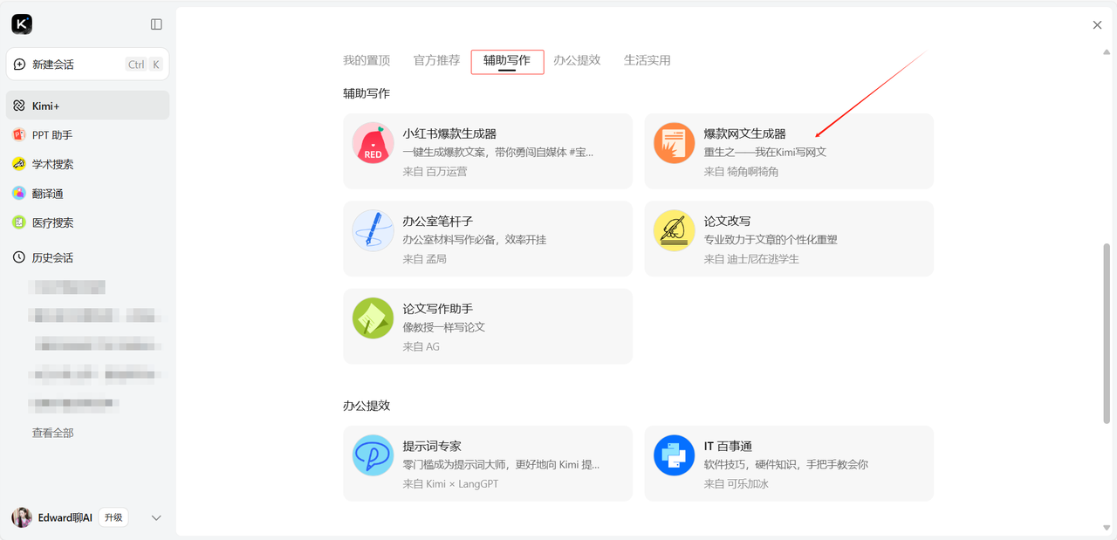Viewport: 1117px width, 540px height.
Task: Click description 专业致力于文章的个性化重塑
Action: (771, 239)
